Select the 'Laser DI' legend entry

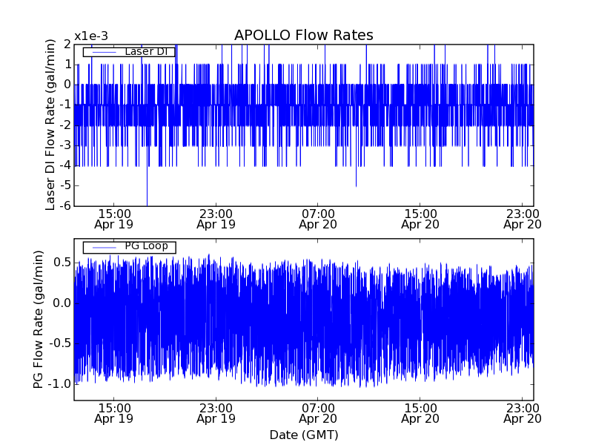click(129, 51)
